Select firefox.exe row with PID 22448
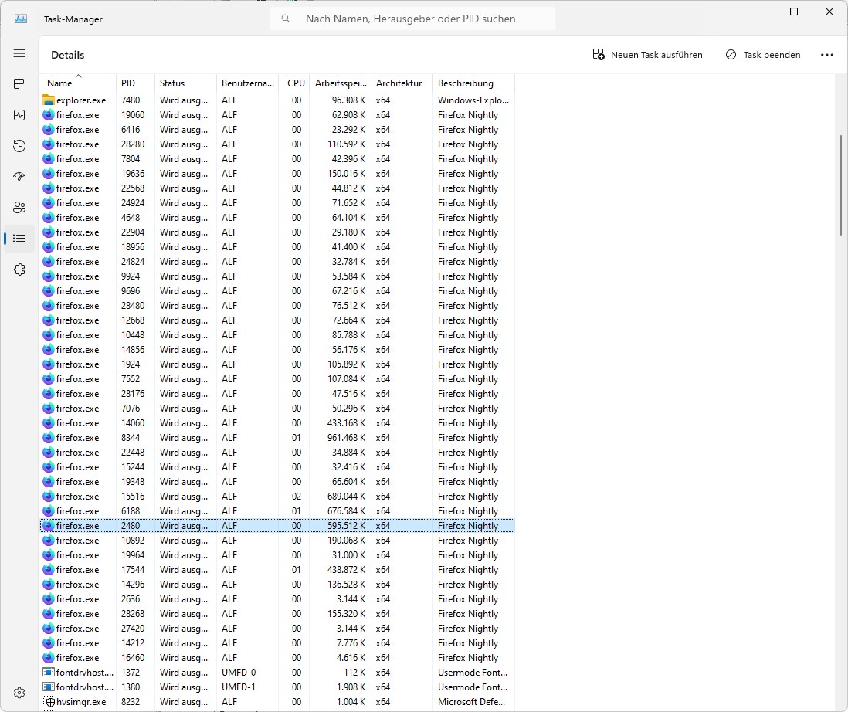Image resolution: width=848 pixels, height=712 pixels. tap(277, 452)
